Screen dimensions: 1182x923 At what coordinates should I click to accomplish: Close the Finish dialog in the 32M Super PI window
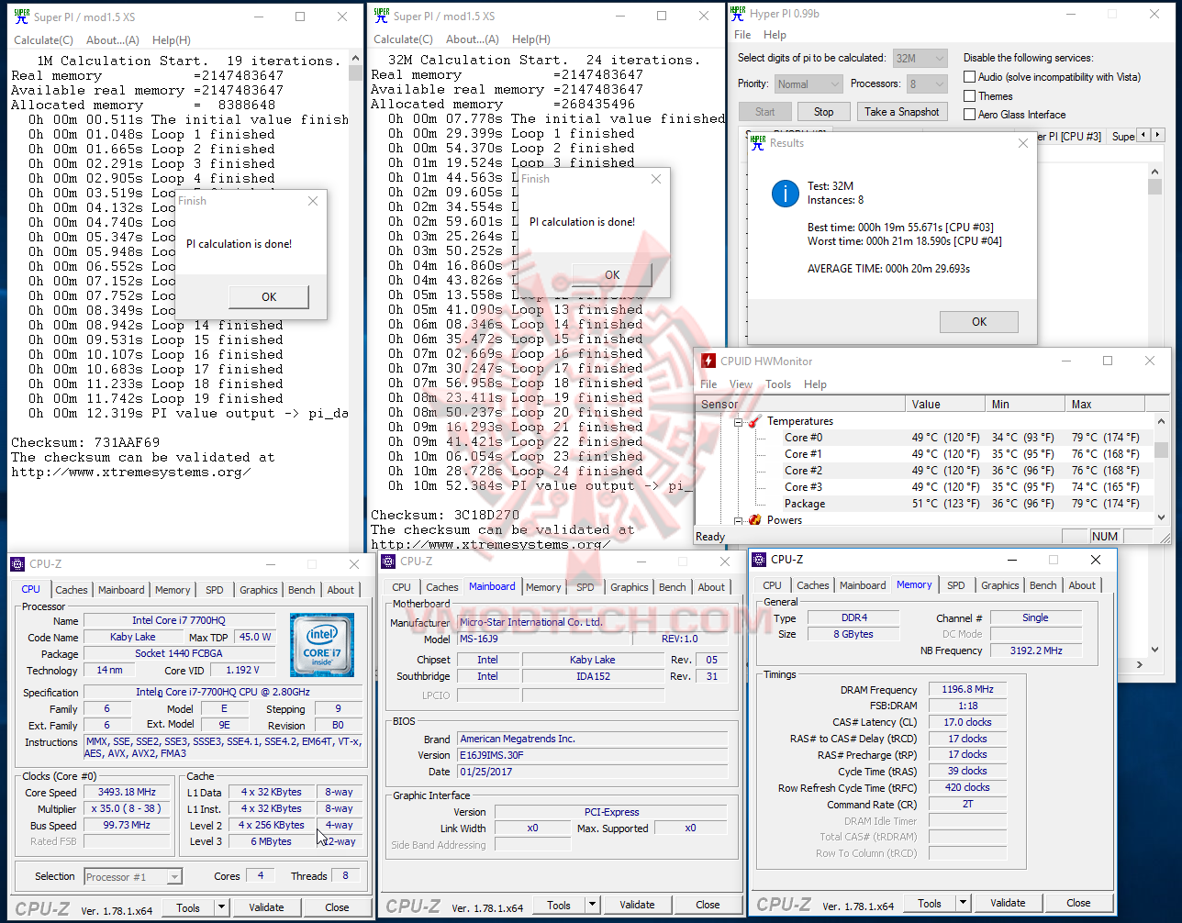coord(656,179)
